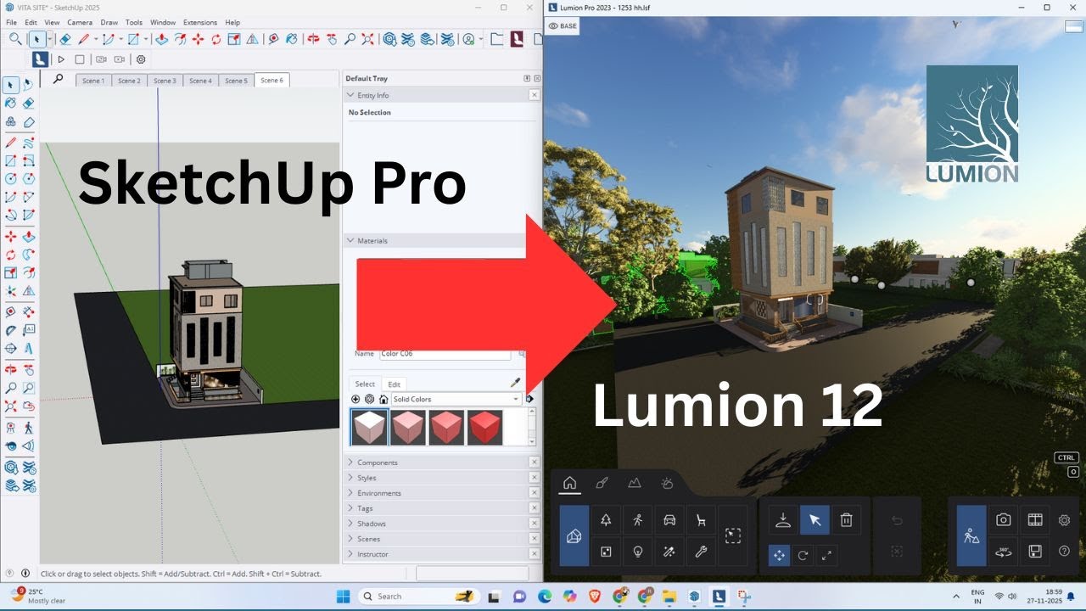Screen dimensions: 1086x611
Task: Click the Windows taskbar Search box
Action: point(420,596)
